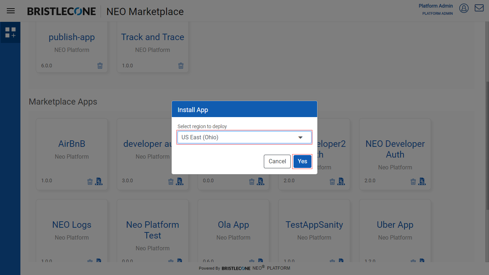The image size is (489, 275).
Task: Open the TestAppSanity card title
Action: (x=314, y=225)
